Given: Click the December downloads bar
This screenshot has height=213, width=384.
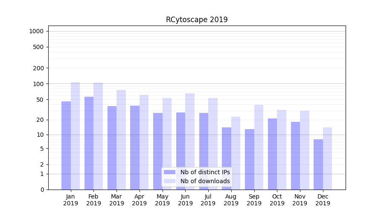Looking at the screenshot, I should (327, 158).
